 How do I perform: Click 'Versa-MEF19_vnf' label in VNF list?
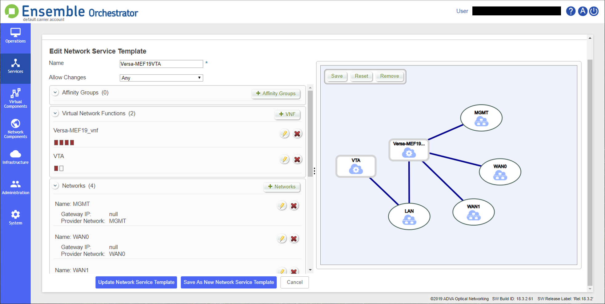pyautogui.click(x=76, y=130)
